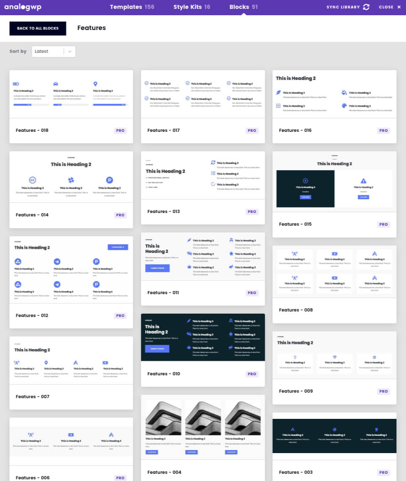Click the PRO badge on Features – 009

pos(383,391)
